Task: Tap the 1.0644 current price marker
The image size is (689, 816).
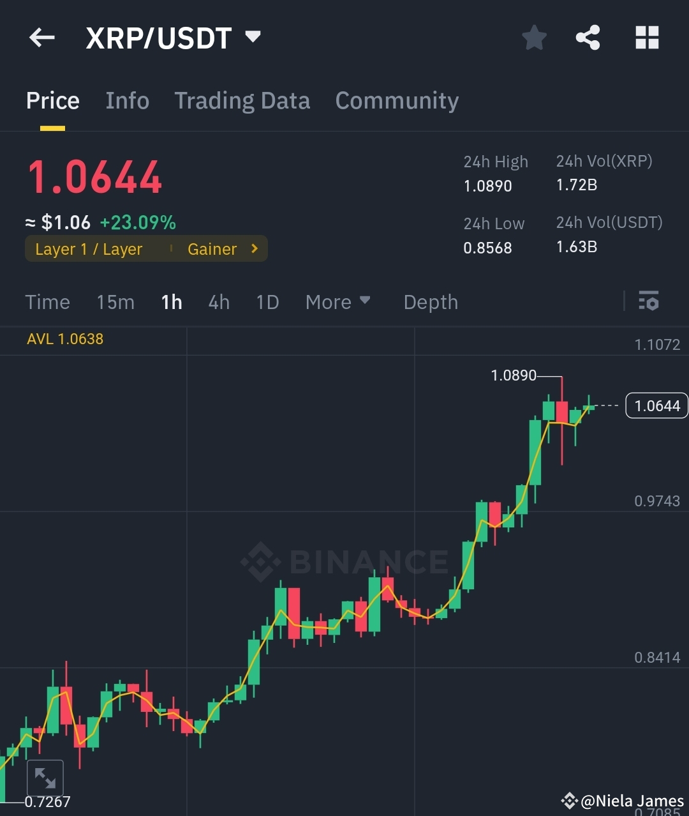Action: pyautogui.click(x=656, y=405)
